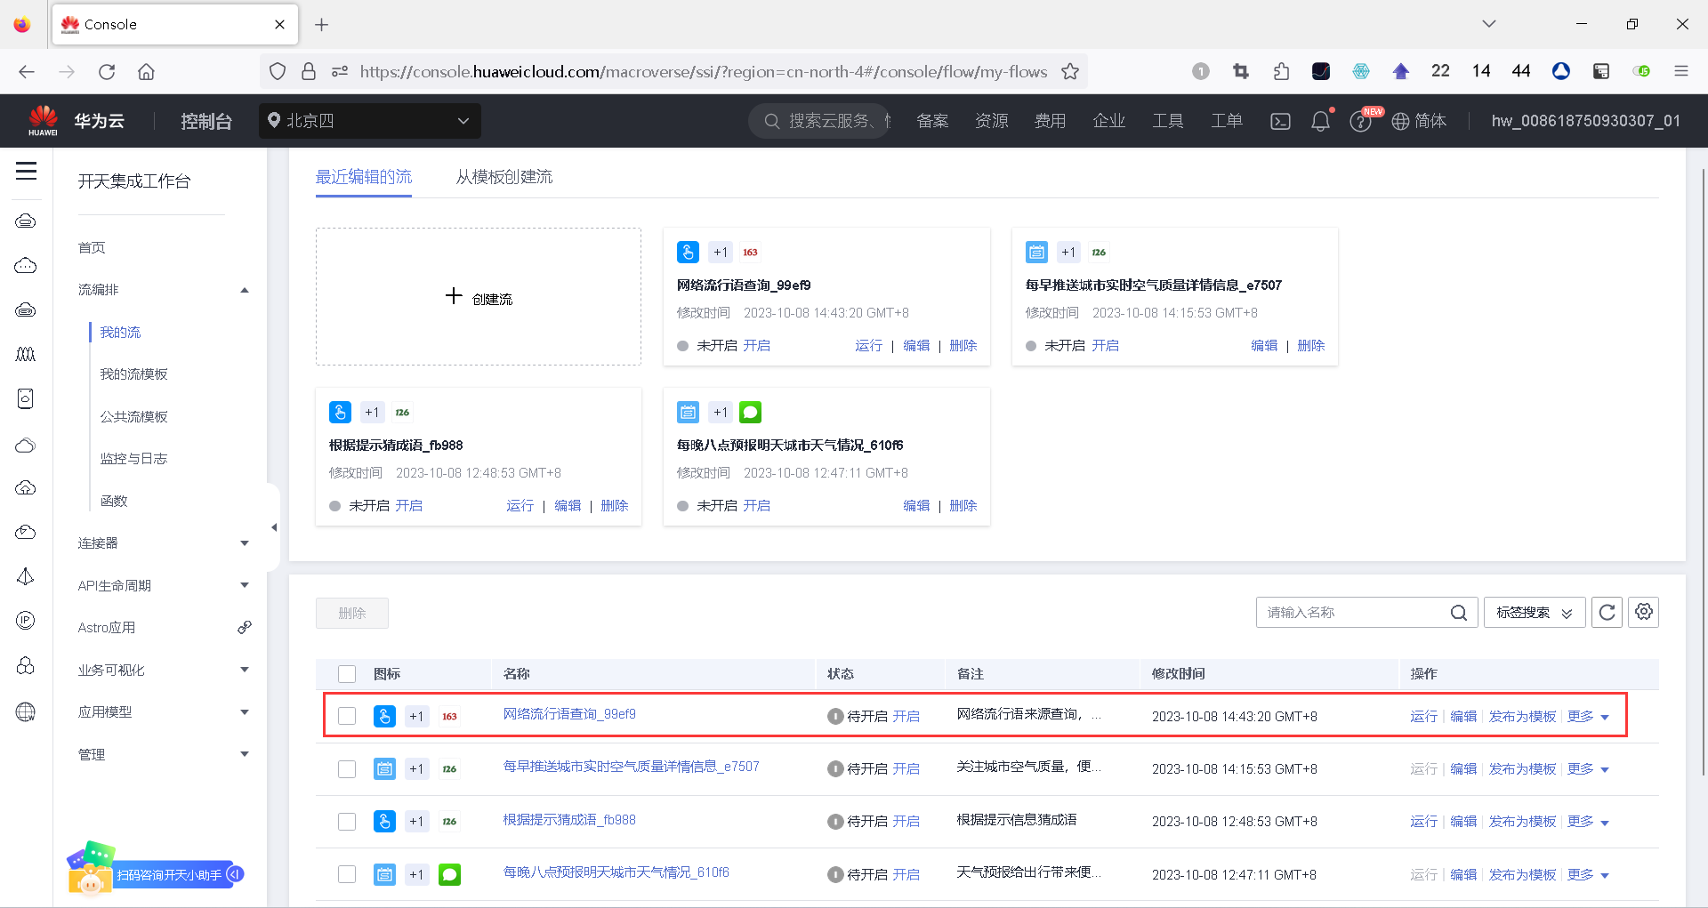The image size is (1708, 908).
Task: Click the browser address bar URL
Action: pos(703,72)
